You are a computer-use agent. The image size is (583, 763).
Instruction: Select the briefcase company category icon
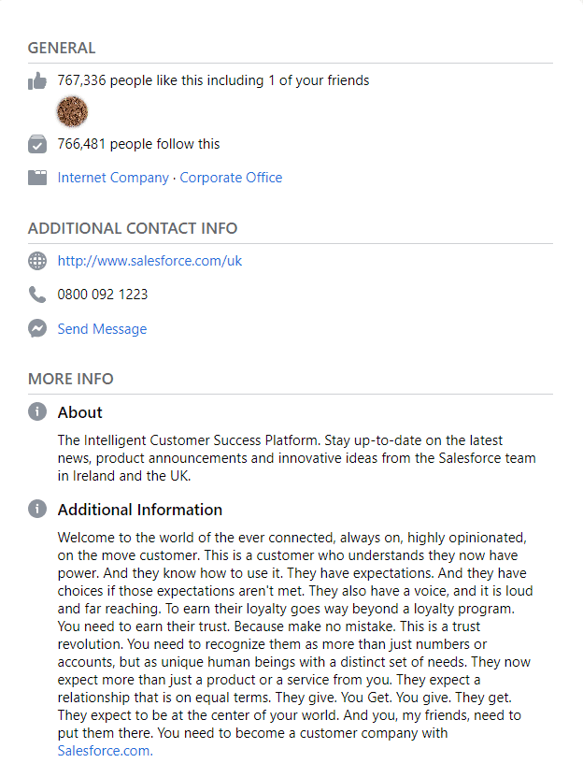37,177
